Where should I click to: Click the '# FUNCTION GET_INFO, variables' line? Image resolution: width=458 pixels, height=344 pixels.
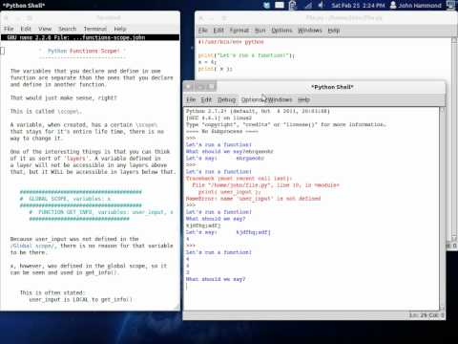coord(101,212)
